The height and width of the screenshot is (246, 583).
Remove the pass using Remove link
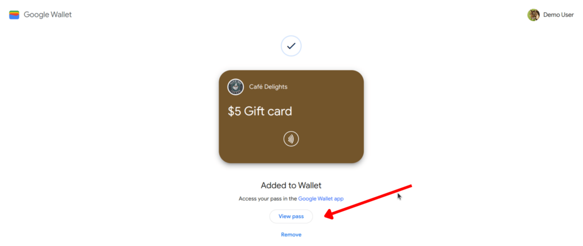tap(291, 234)
